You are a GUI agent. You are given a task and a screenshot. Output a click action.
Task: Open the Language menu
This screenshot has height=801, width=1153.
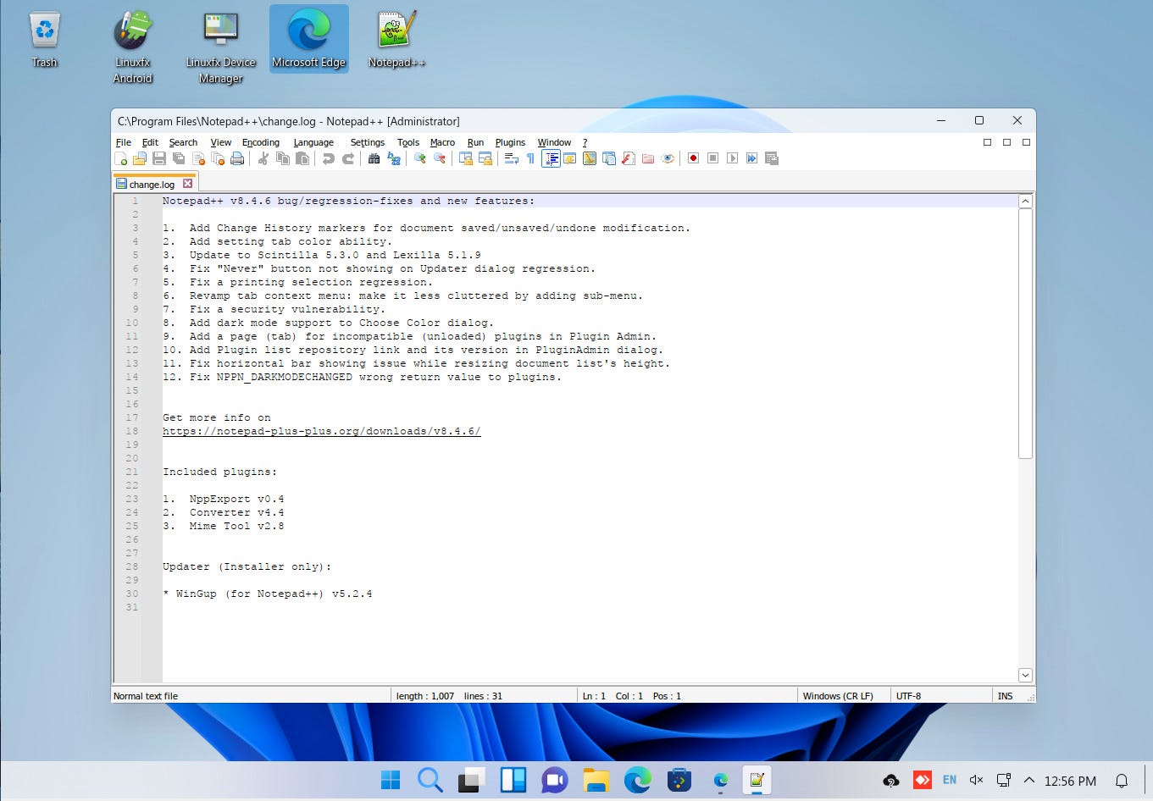(x=313, y=142)
